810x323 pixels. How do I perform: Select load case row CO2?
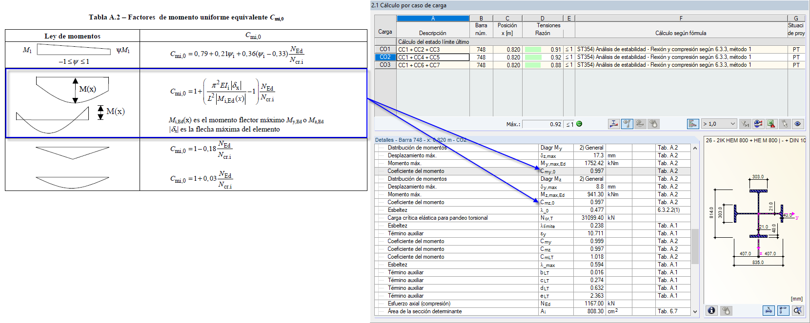(x=385, y=57)
